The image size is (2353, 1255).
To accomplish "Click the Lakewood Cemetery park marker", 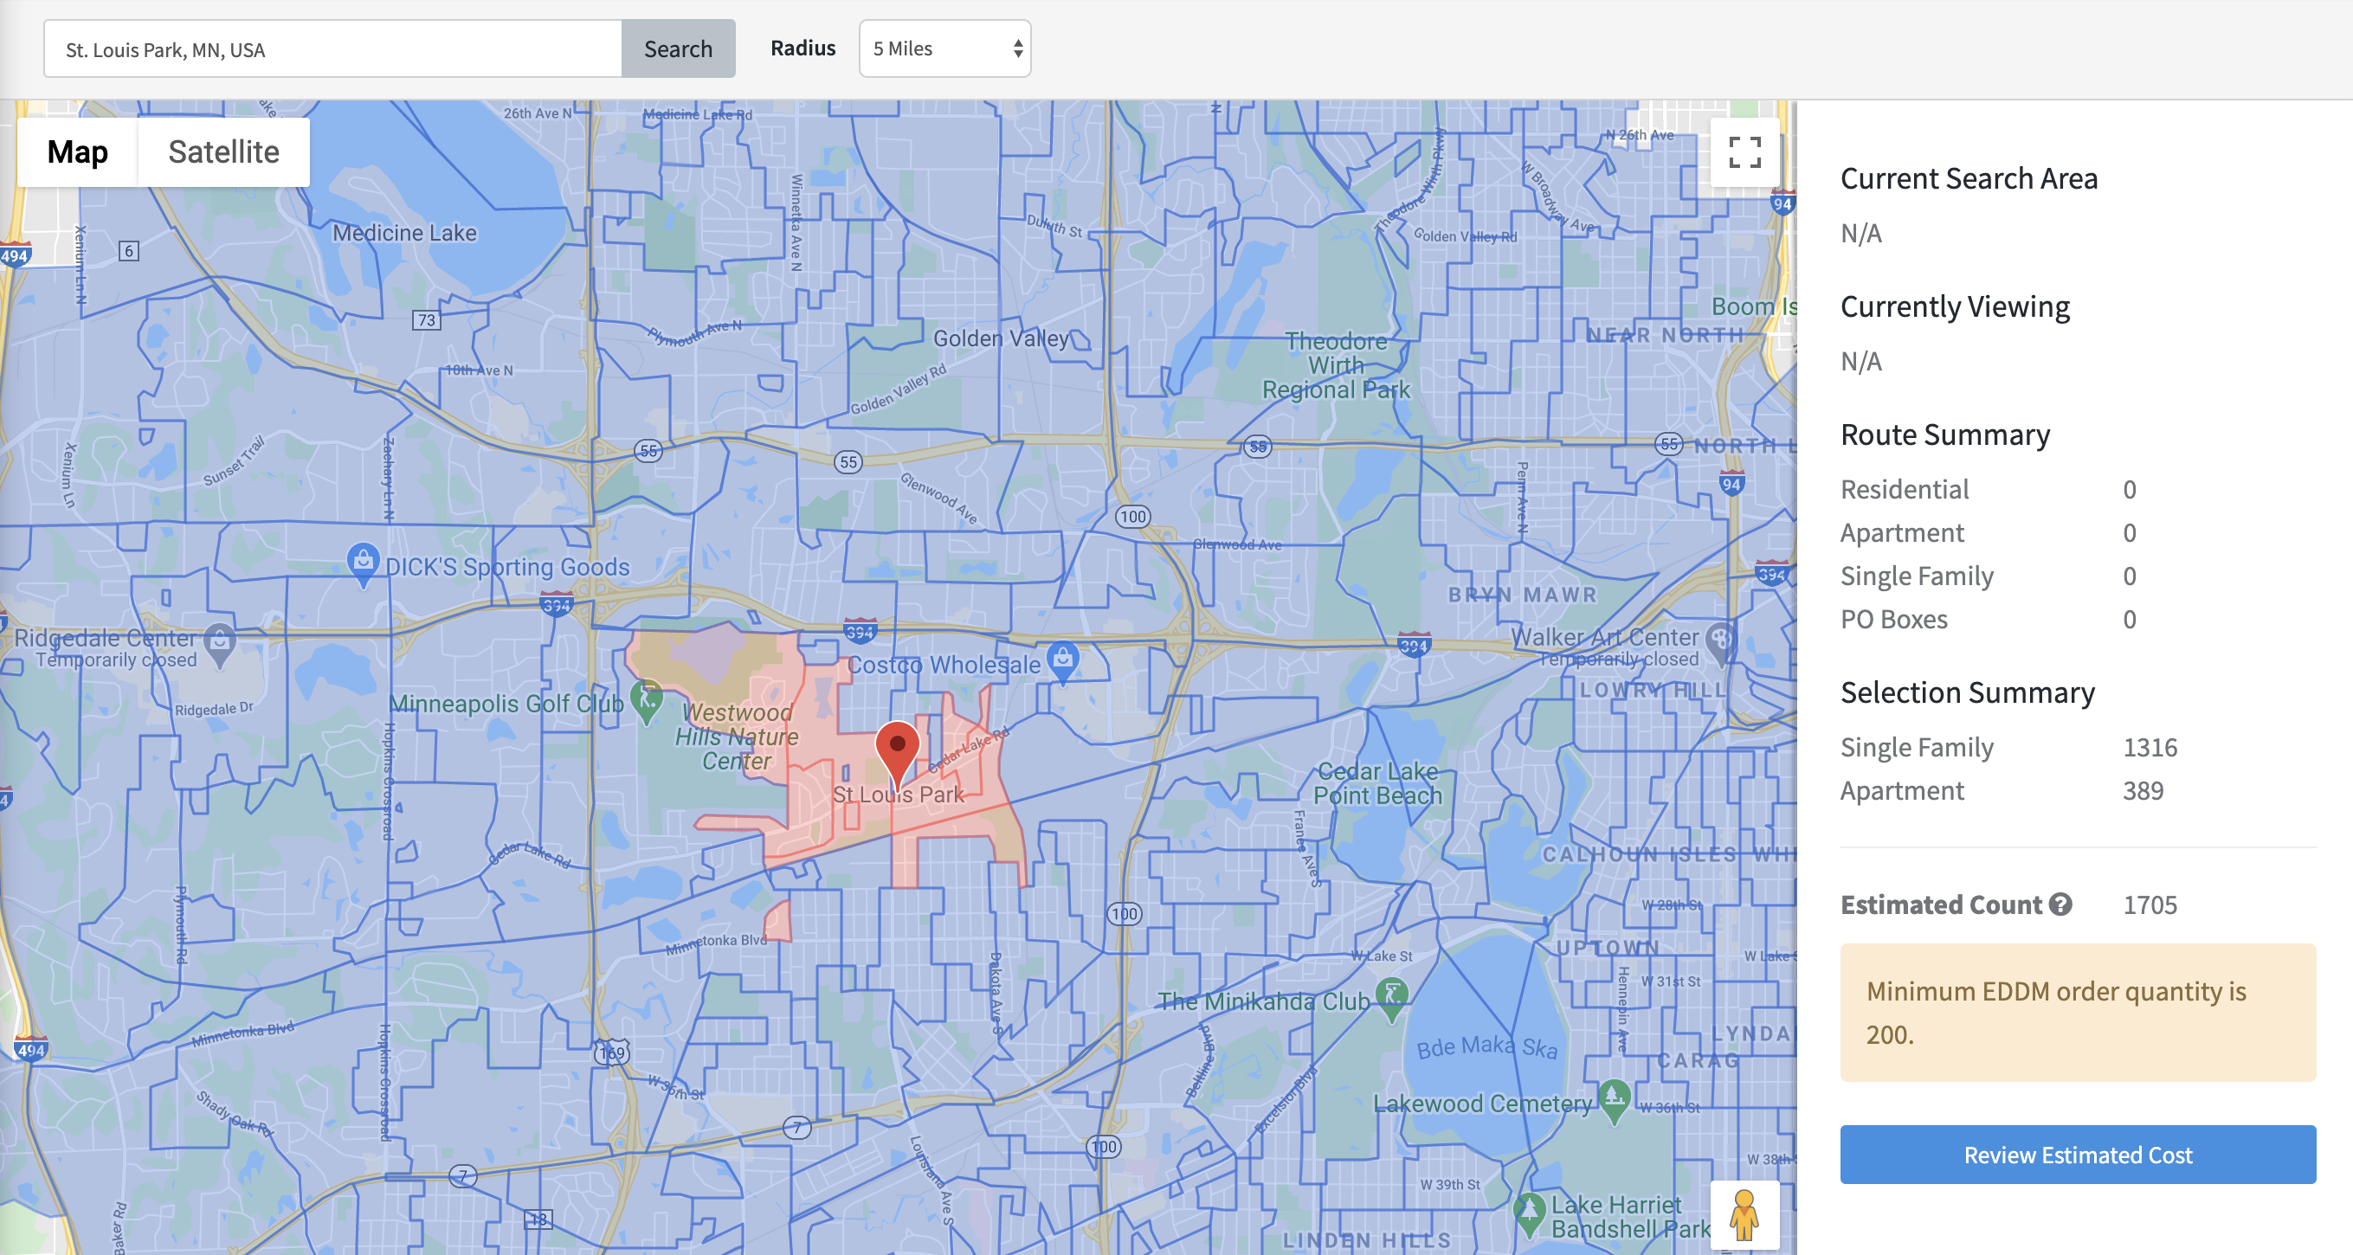I will pyautogui.click(x=1613, y=1097).
